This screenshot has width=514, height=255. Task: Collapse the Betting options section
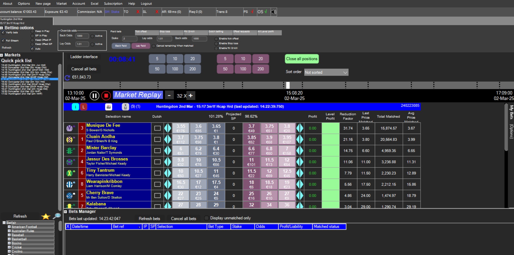coord(2,28)
